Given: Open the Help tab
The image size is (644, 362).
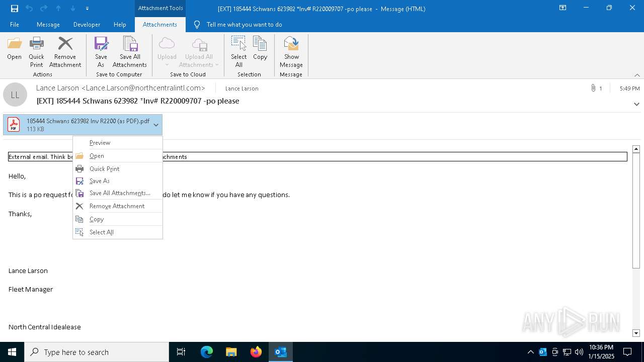Looking at the screenshot, I should 120,25.
